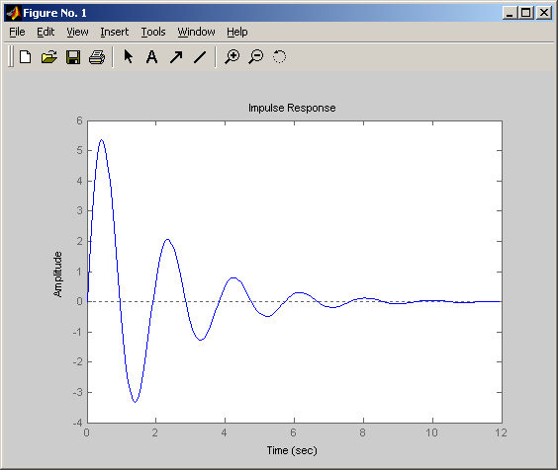
Task: Open the Insert menu
Action: (114, 32)
